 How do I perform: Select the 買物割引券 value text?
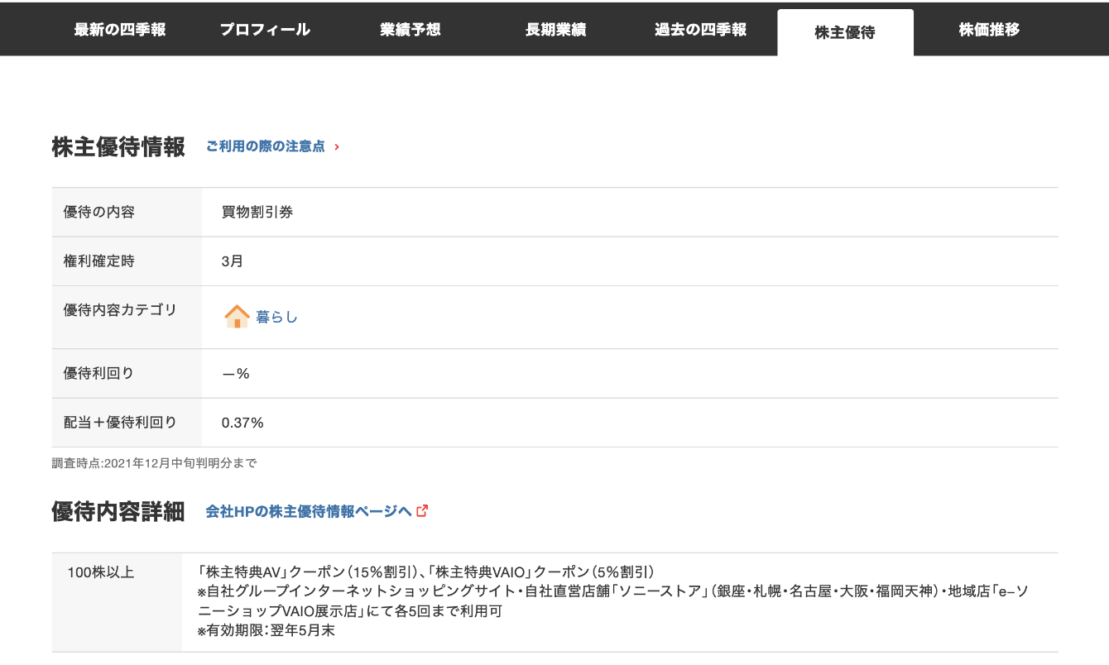pos(257,212)
